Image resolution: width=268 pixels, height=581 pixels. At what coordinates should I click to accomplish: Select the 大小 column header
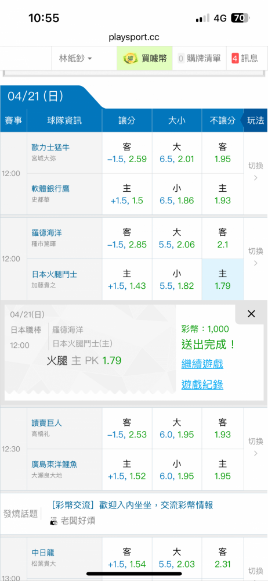tap(176, 120)
